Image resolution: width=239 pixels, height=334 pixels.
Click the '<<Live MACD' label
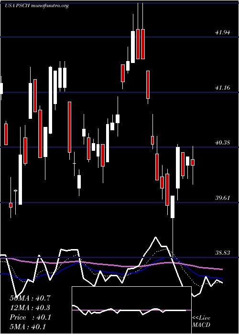point(201,321)
